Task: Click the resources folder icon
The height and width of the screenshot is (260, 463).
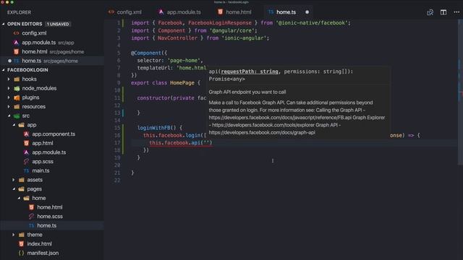Action: coord(17,106)
